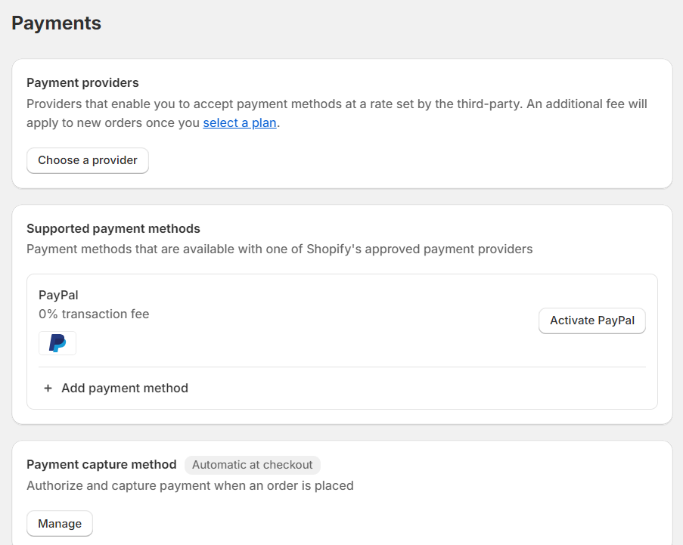
Task: Click the approved payment providers description
Action: click(279, 249)
